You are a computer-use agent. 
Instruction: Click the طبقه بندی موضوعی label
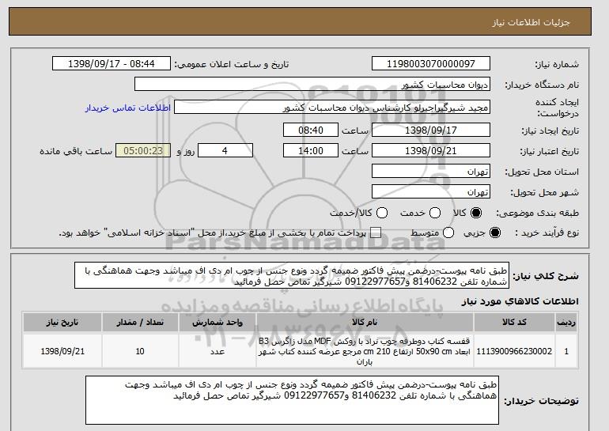538,213
